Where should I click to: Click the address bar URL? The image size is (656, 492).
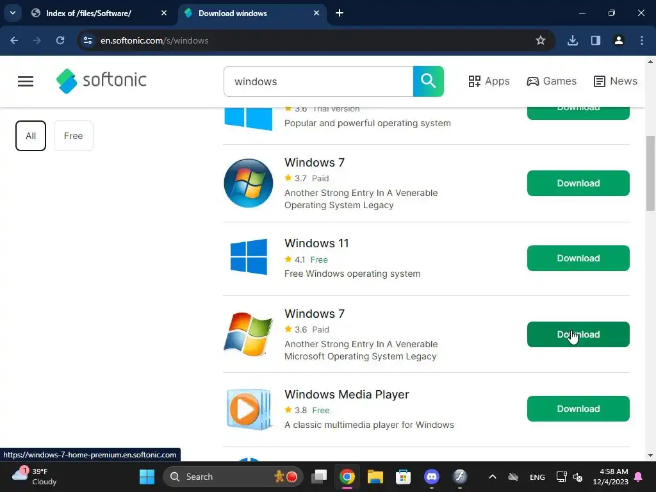pyautogui.click(x=154, y=40)
